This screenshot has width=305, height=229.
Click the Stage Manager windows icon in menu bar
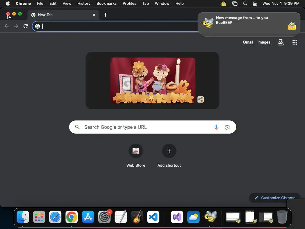(x=235, y=4)
